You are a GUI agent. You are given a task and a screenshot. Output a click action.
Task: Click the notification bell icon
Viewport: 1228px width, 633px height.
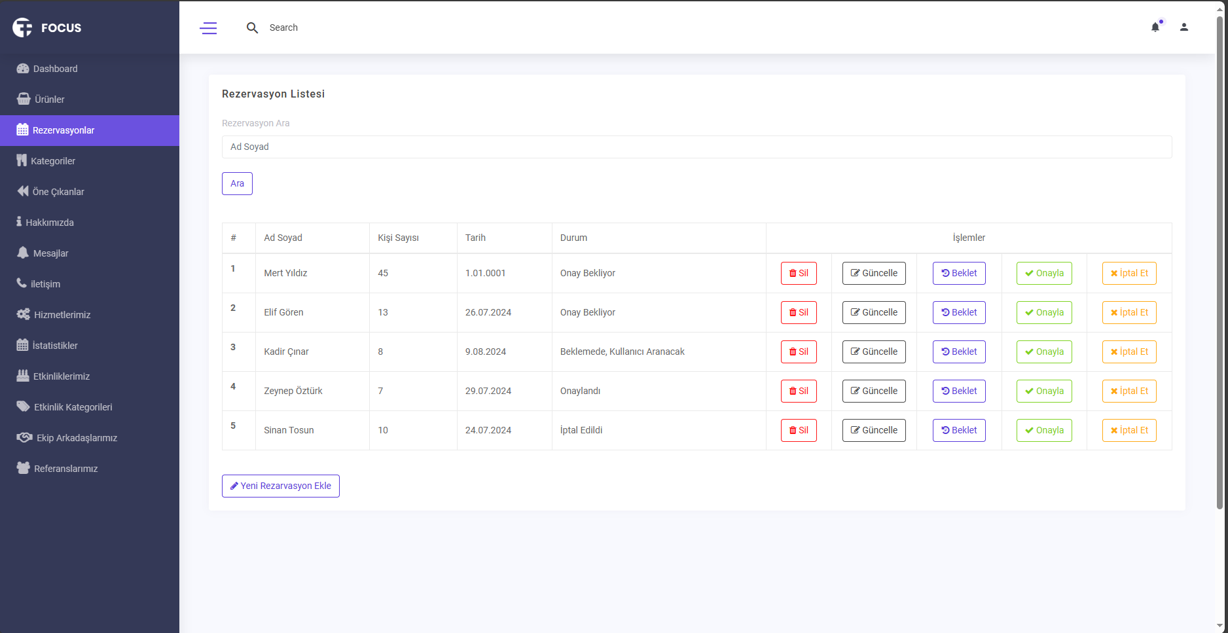[1155, 27]
